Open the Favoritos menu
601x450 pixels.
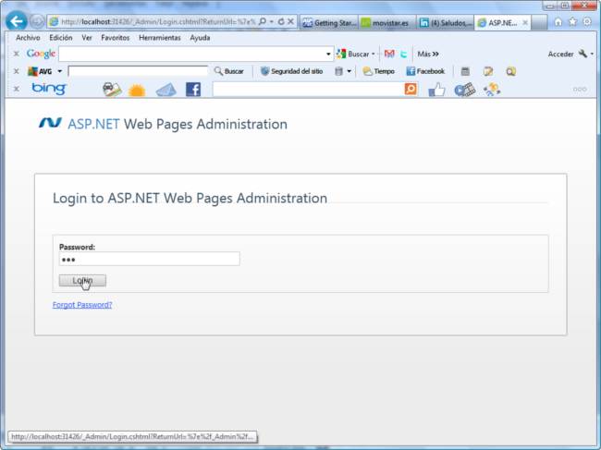point(115,38)
